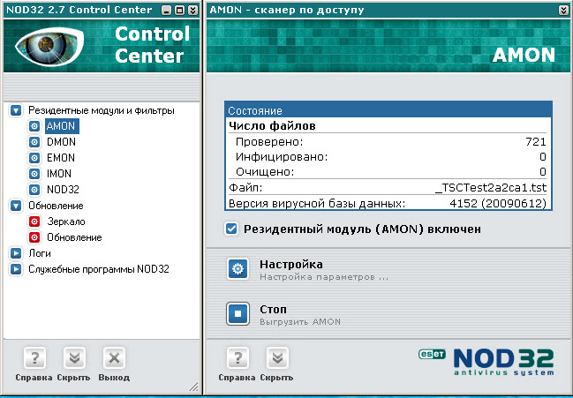Click the DMON module status icon
The width and height of the screenshot is (573, 398).
(34, 142)
